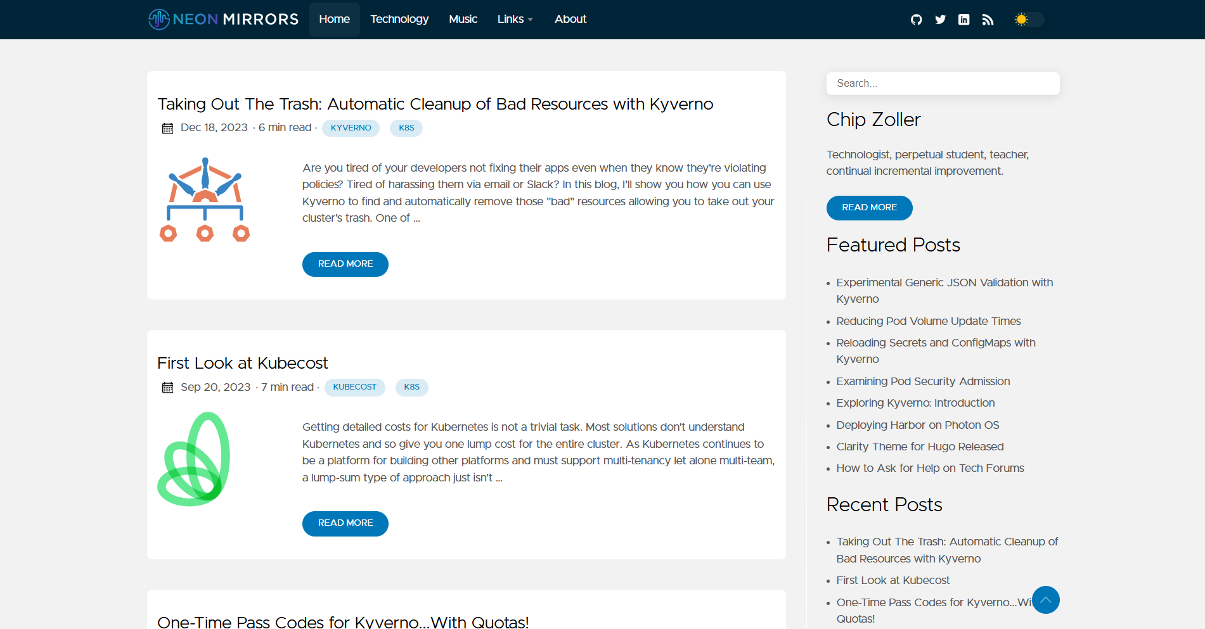Click Read More under the Kyverno cleanup post
The height and width of the screenshot is (629, 1205).
click(x=345, y=264)
